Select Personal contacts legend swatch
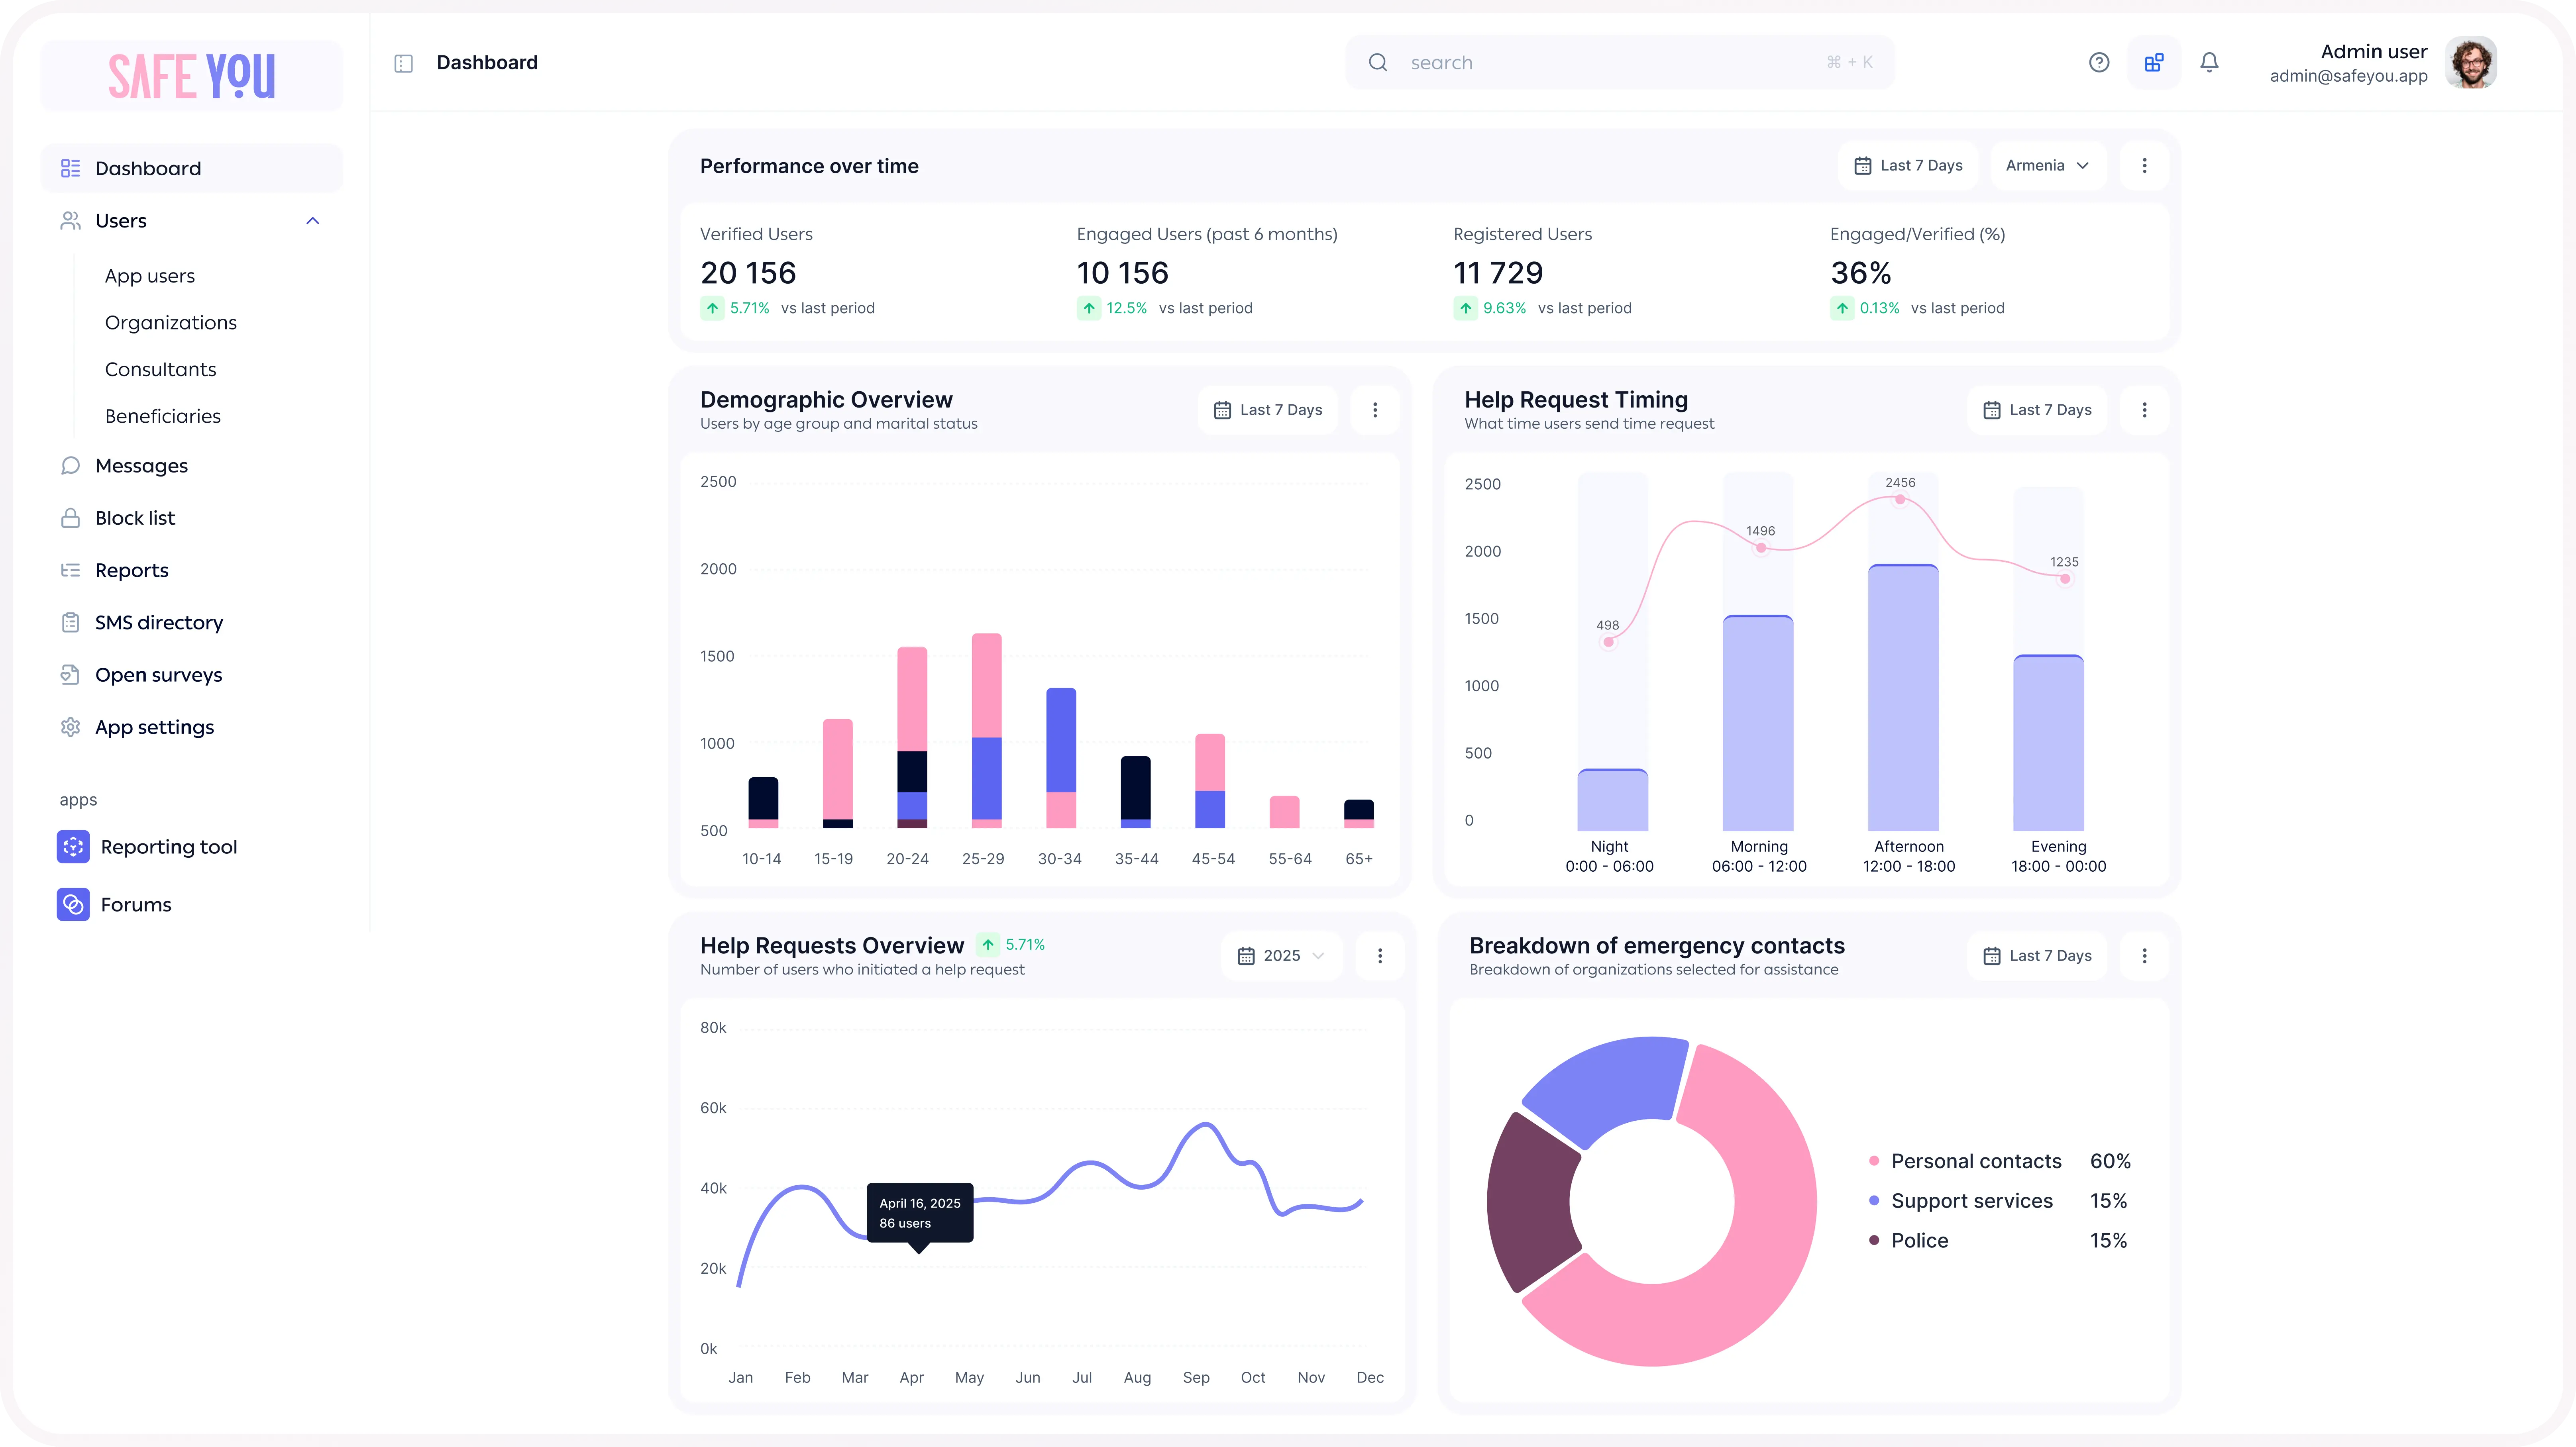2576x1447 pixels. [x=1874, y=1161]
